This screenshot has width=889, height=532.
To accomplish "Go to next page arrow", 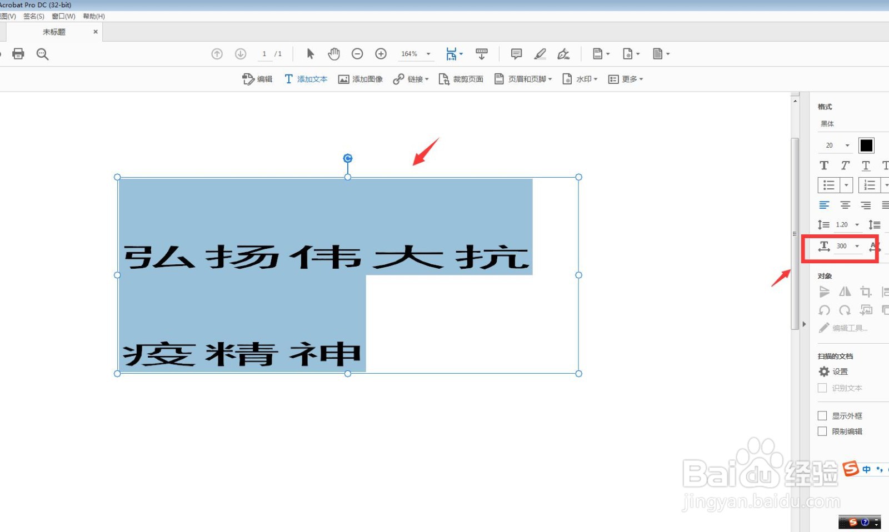I will 241,54.
